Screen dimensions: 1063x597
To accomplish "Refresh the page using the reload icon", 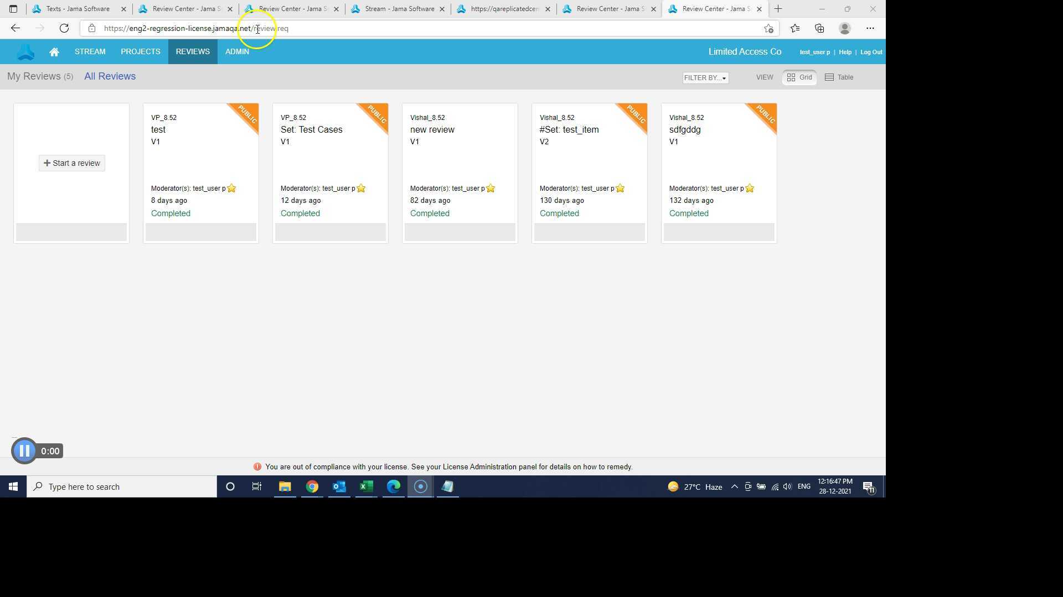I will [x=64, y=28].
